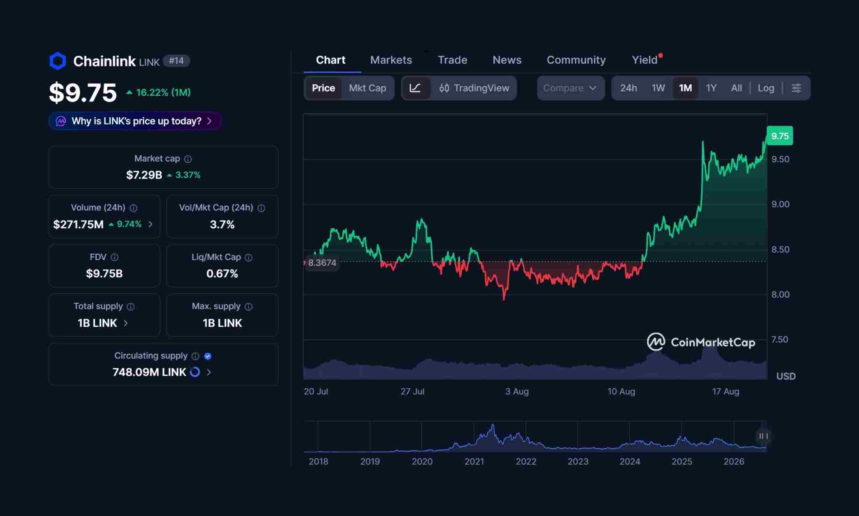Click the 1B LINK max supply value
The height and width of the screenshot is (516, 859).
222,323
